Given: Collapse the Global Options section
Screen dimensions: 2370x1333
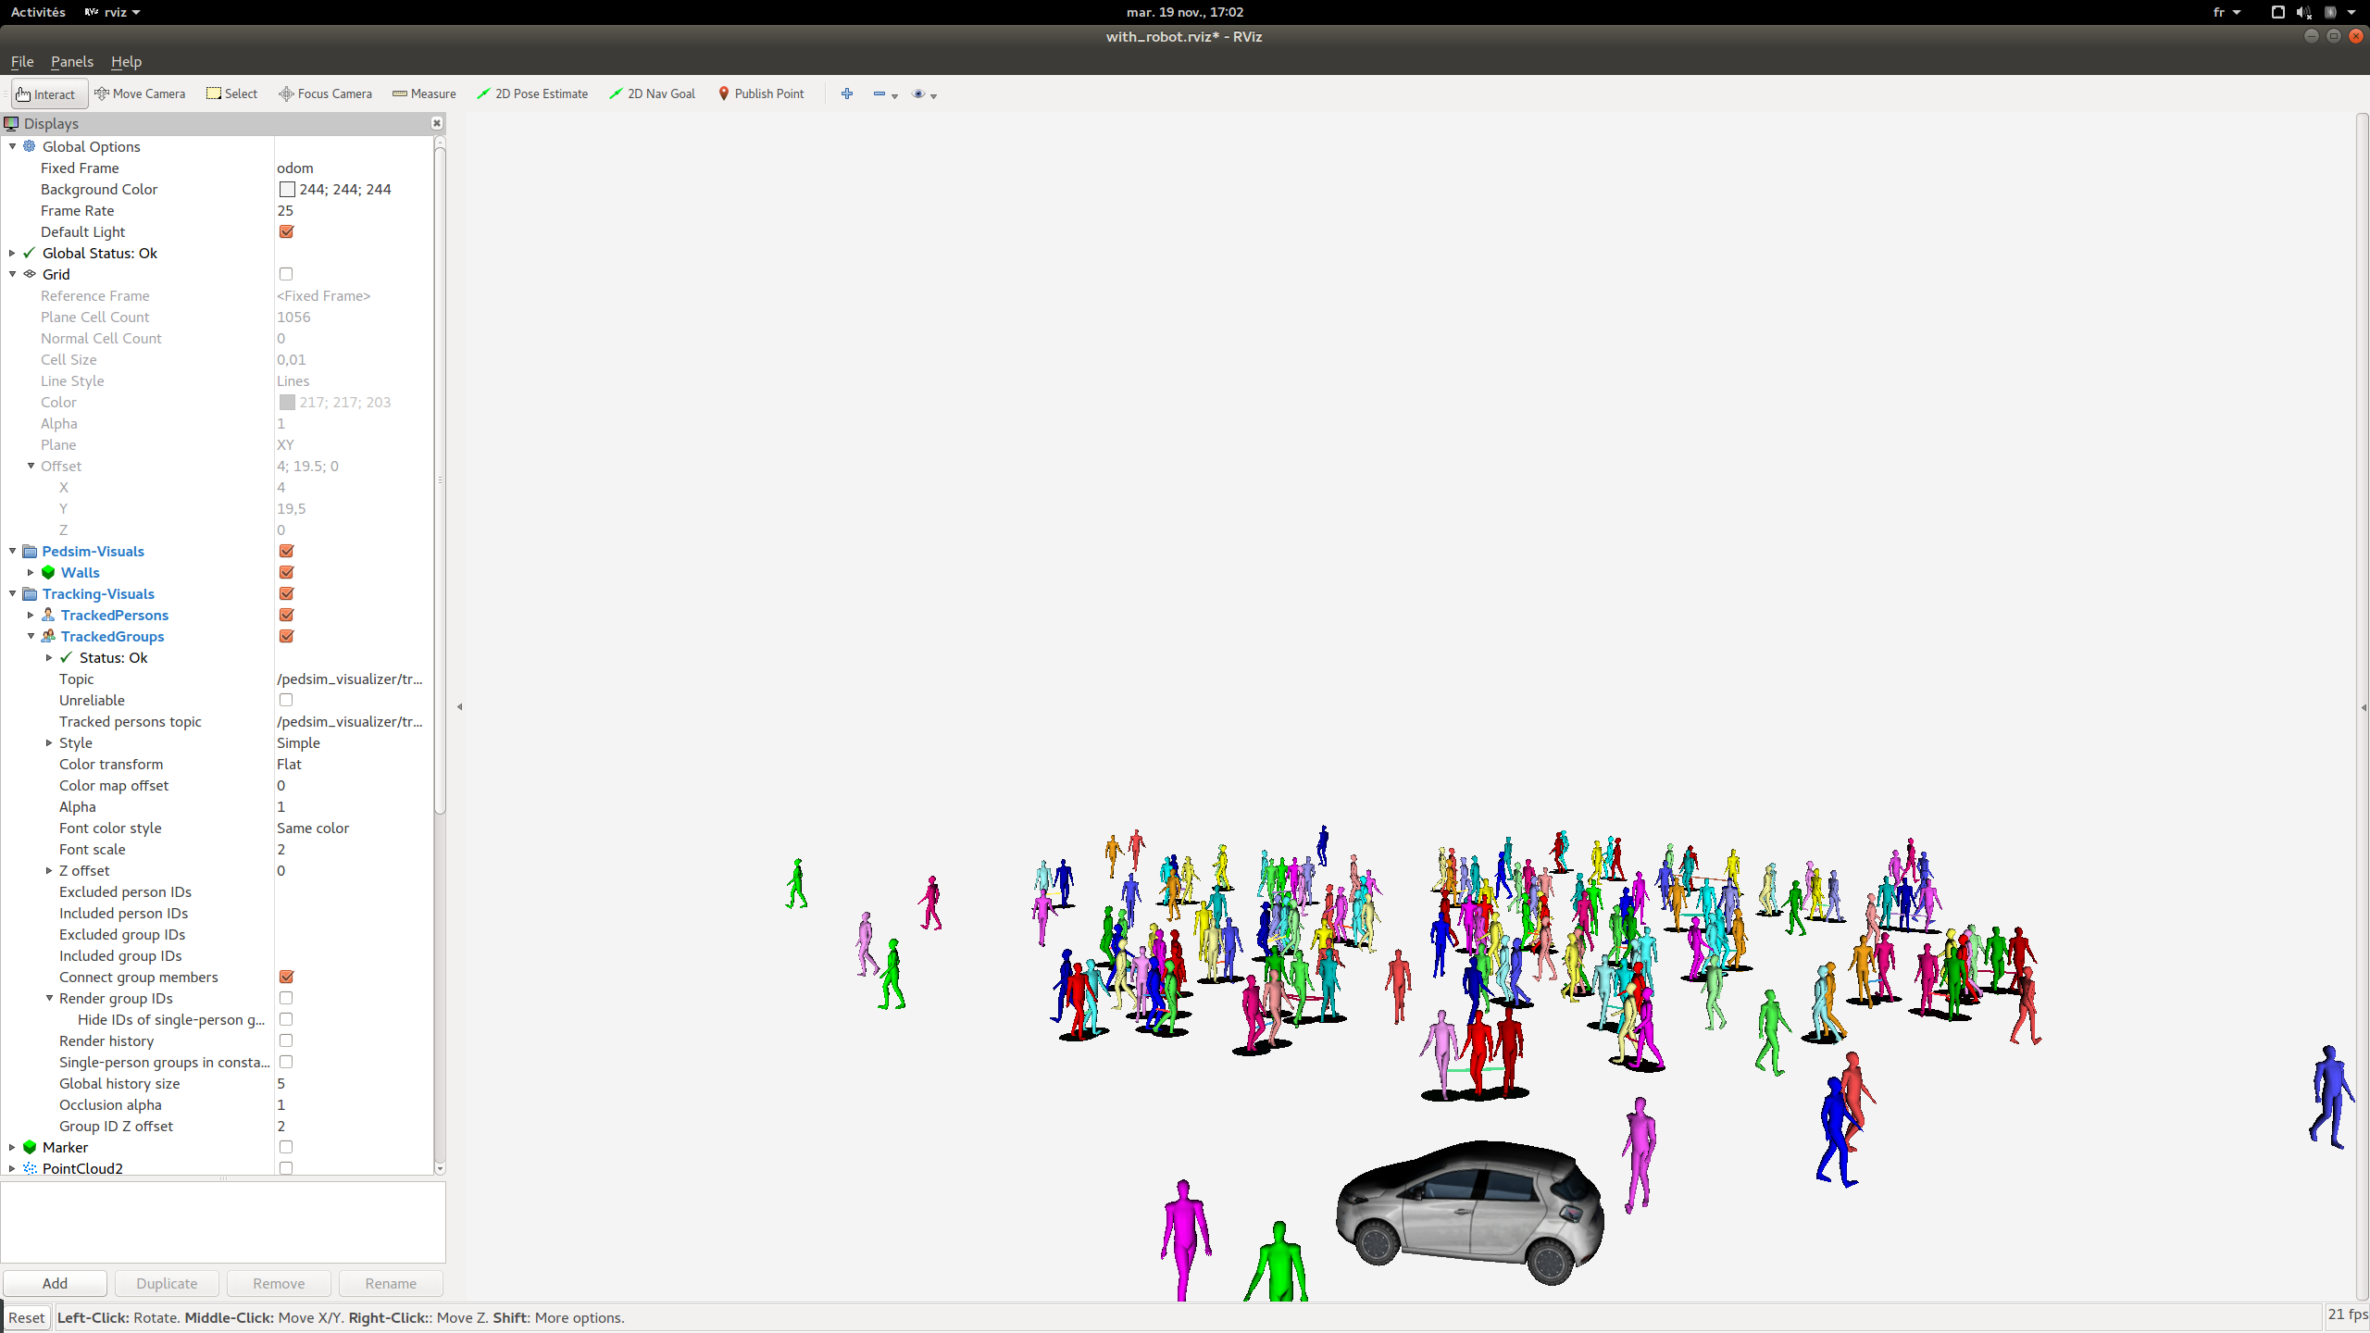Looking at the screenshot, I should click(x=11, y=146).
